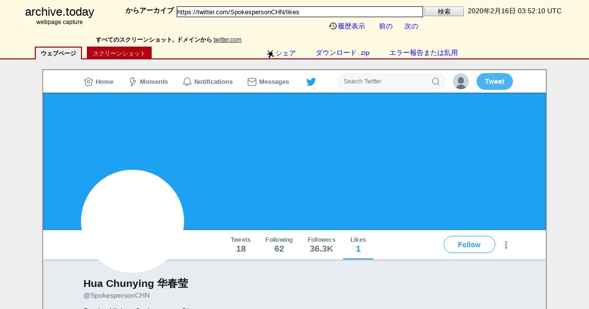Image resolution: width=589 pixels, height=309 pixels.
Task: Switch to the ウェブページ tab
Action: [58, 53]
